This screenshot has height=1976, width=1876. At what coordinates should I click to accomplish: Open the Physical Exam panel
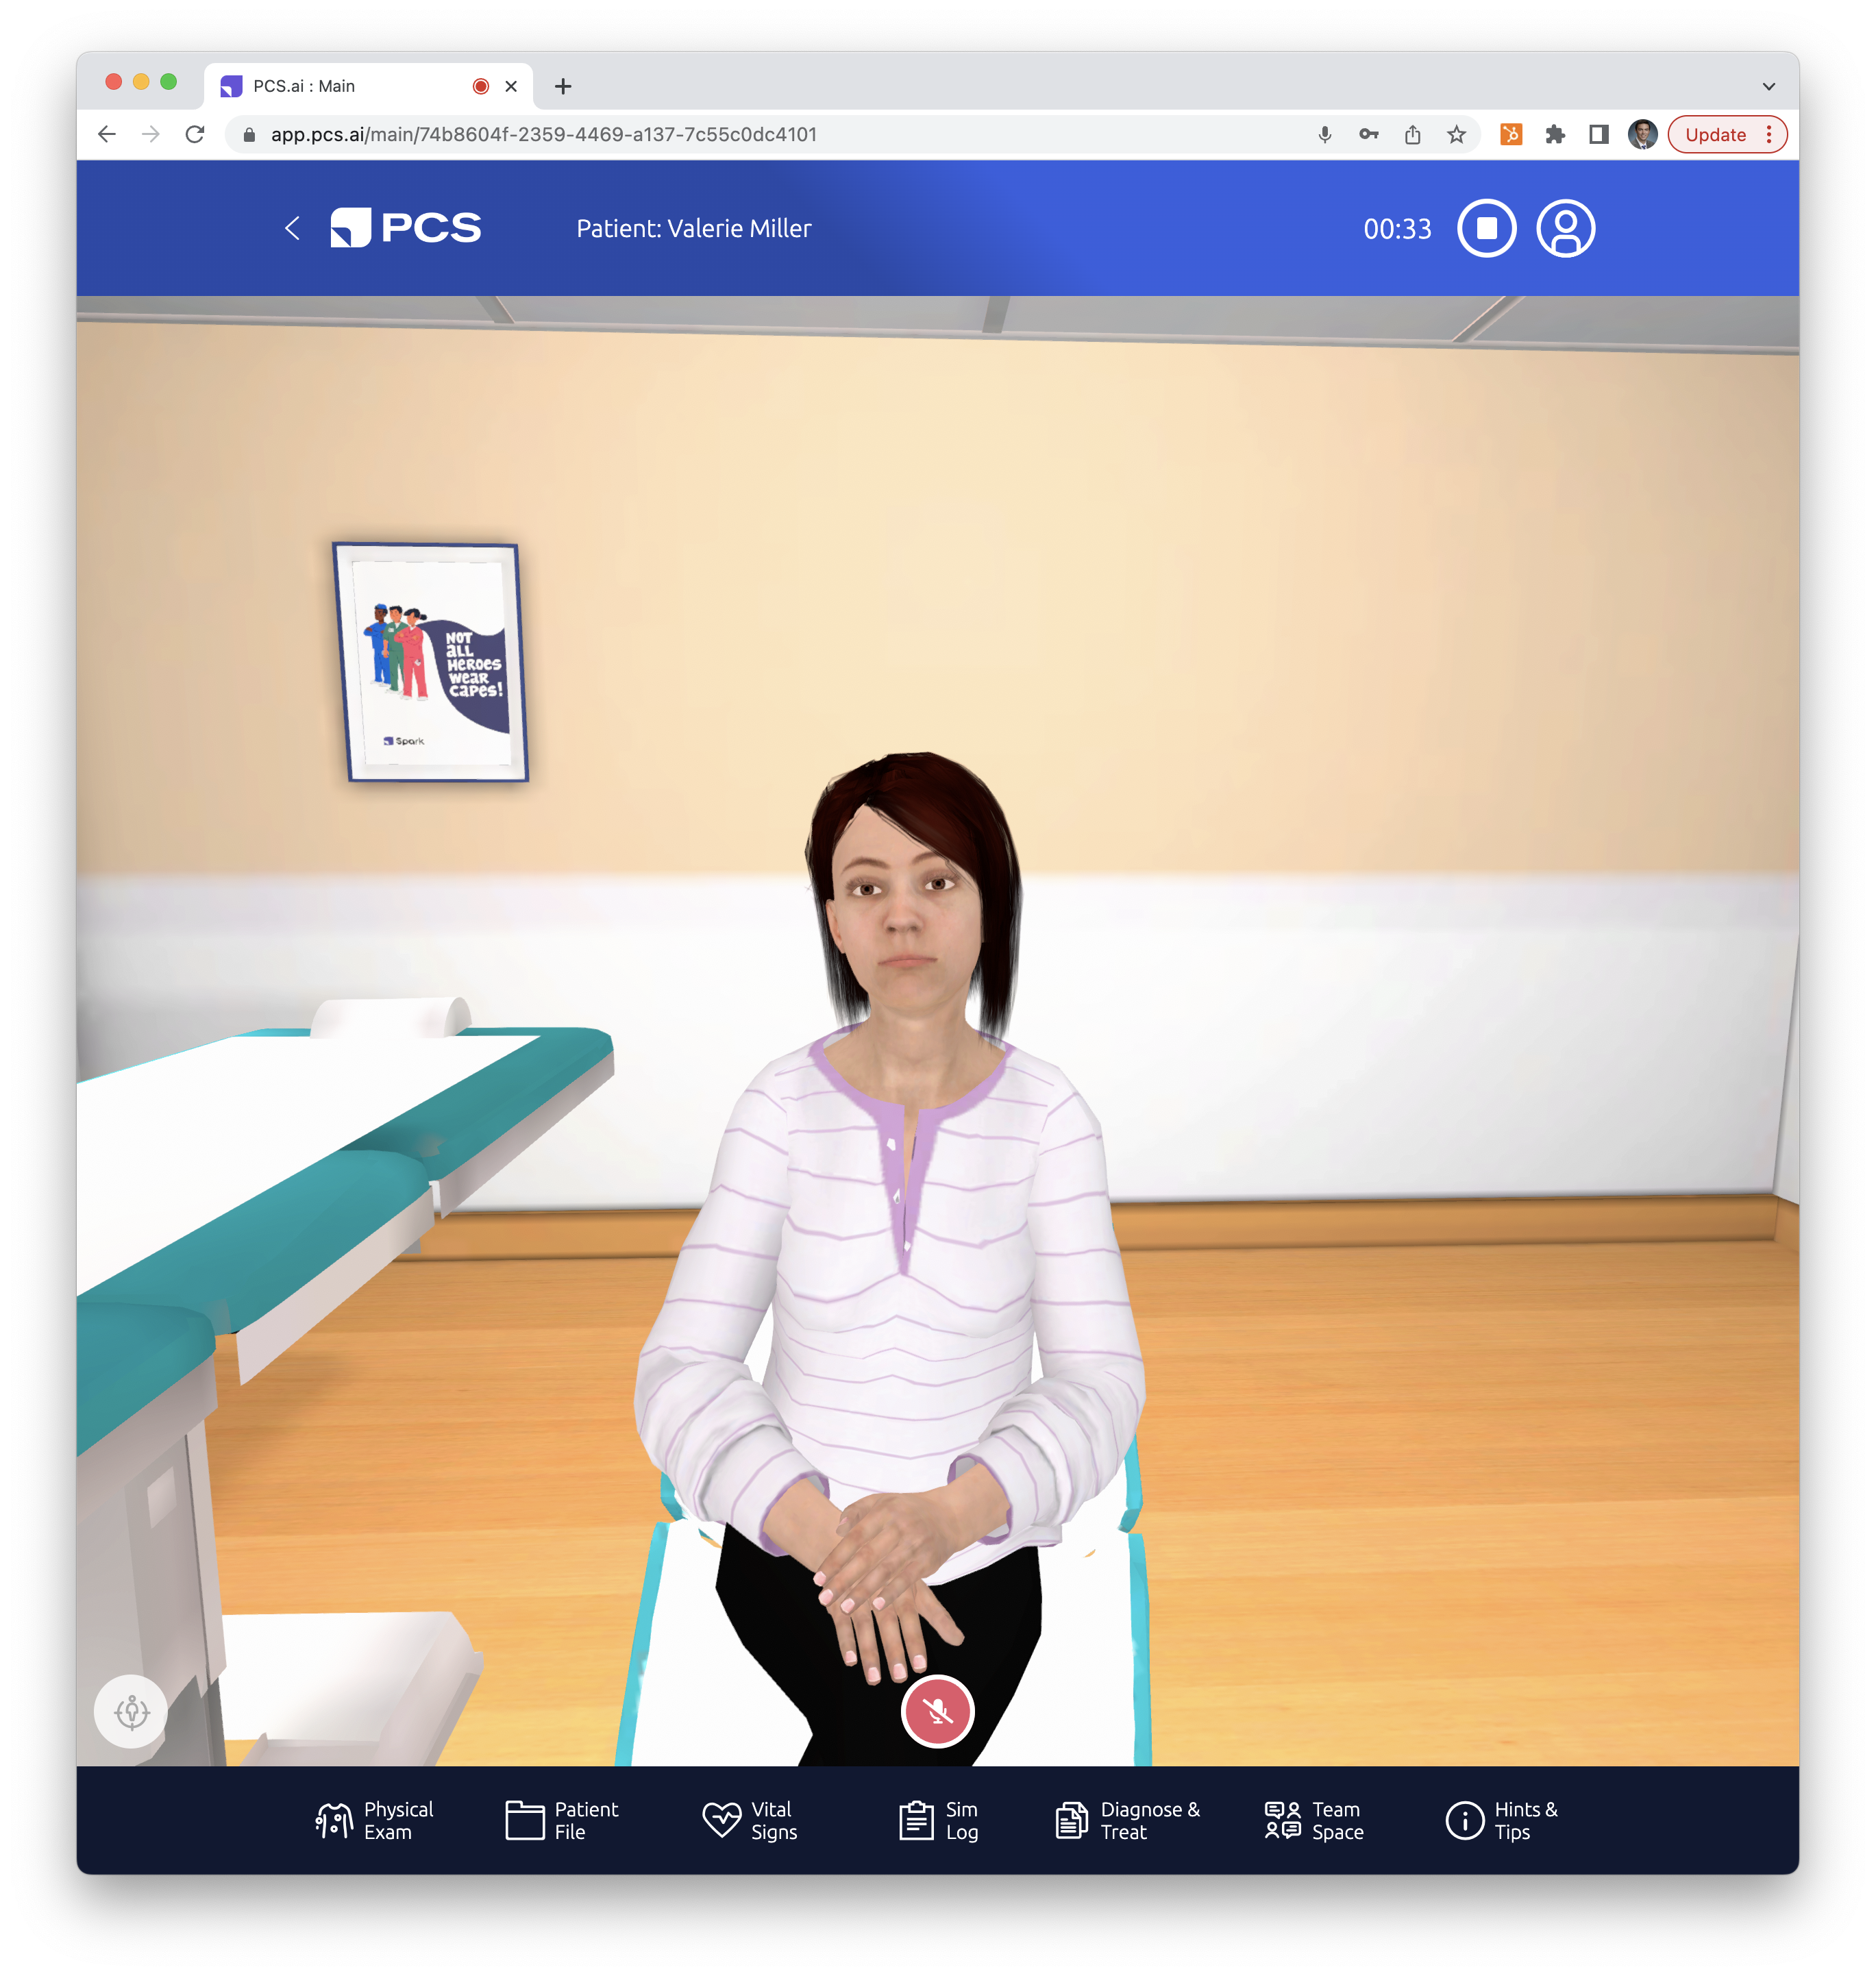374,1820
